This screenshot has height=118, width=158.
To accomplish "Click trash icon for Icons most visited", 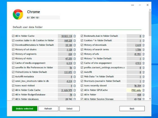I will pos(74,86).
